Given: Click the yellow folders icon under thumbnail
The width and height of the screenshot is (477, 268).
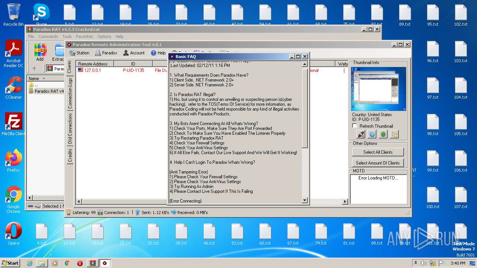Looking at the screenshot, I should (x=394, y=134).
